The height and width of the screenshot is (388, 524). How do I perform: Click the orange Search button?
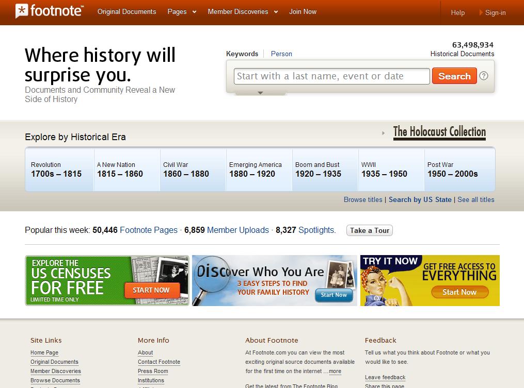454,76
